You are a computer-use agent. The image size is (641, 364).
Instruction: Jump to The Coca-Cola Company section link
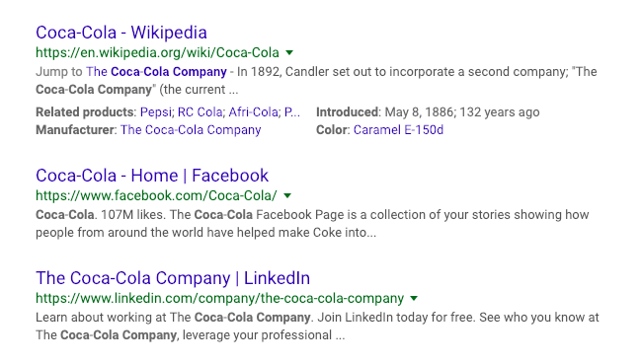pyautogui.click(x=156, y=72)
